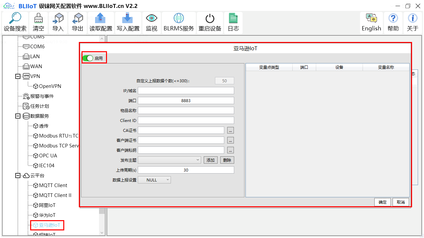Select the 华为IoT tree item
The height and width of the screenshot is (238, 424).
(x=44, y=215)
